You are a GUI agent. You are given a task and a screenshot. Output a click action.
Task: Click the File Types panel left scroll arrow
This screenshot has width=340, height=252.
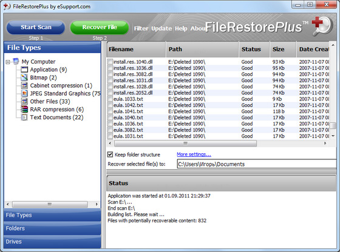click(7, 204)
